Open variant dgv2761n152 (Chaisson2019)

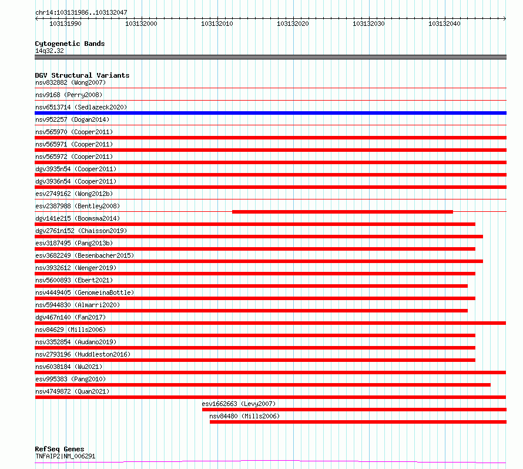[x=81, y=231]
